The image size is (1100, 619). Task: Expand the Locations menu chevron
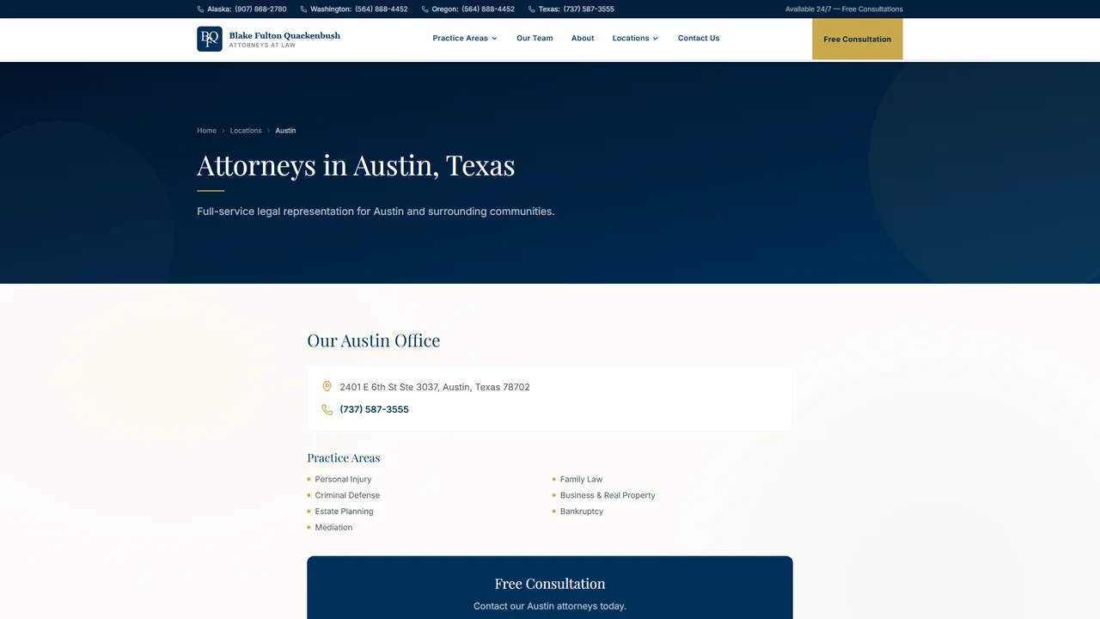click(x=656, y=39)
